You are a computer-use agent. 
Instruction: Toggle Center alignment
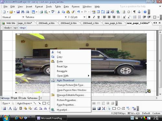[x=109, y=17]
